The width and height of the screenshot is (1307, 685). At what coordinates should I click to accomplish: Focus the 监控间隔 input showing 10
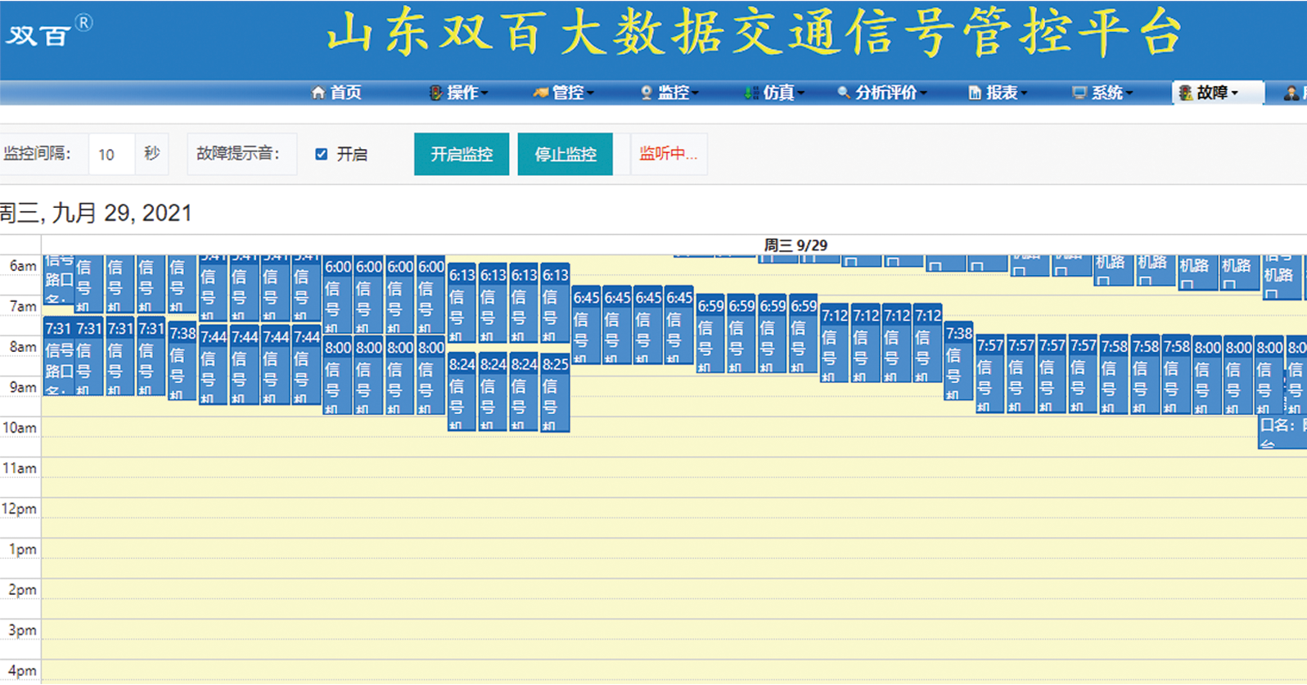[x=111, y=154]
